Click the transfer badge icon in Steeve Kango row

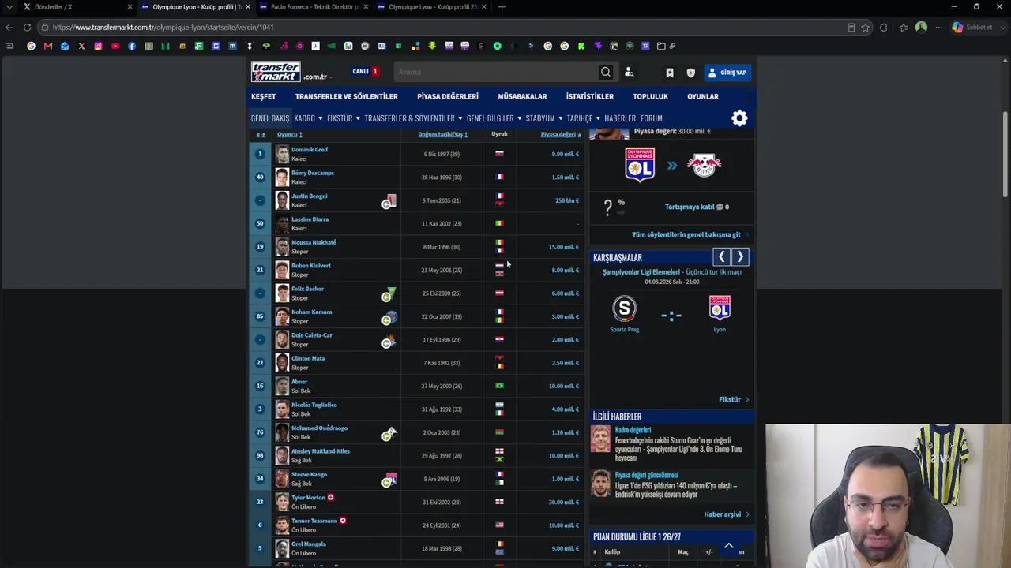(x=389, y=480)
